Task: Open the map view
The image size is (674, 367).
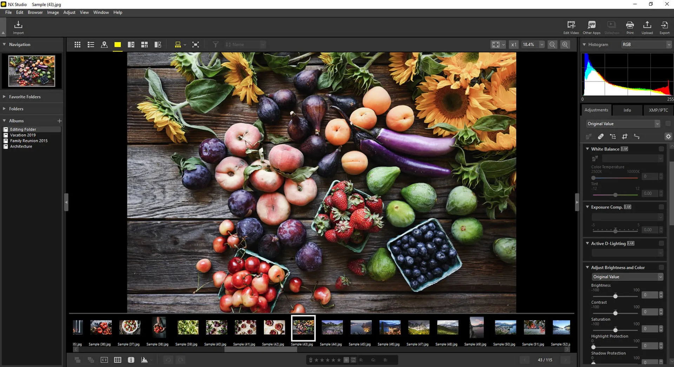Action: point(104,44)
